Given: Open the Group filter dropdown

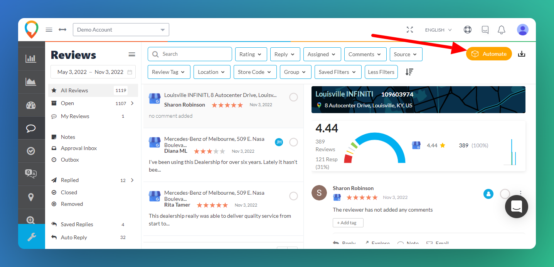Looking at the screenshot, I should point(296,72).
